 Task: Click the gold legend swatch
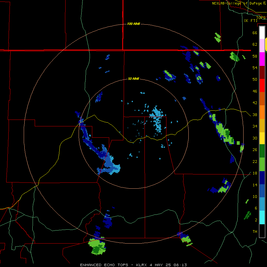coord(262,125)
